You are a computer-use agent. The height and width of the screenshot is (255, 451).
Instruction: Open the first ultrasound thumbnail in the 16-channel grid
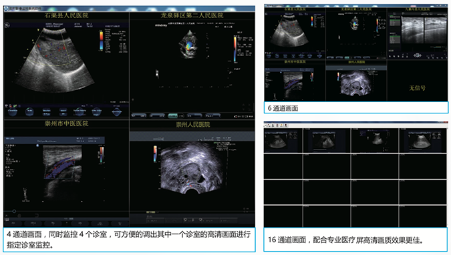pos(283,141)
